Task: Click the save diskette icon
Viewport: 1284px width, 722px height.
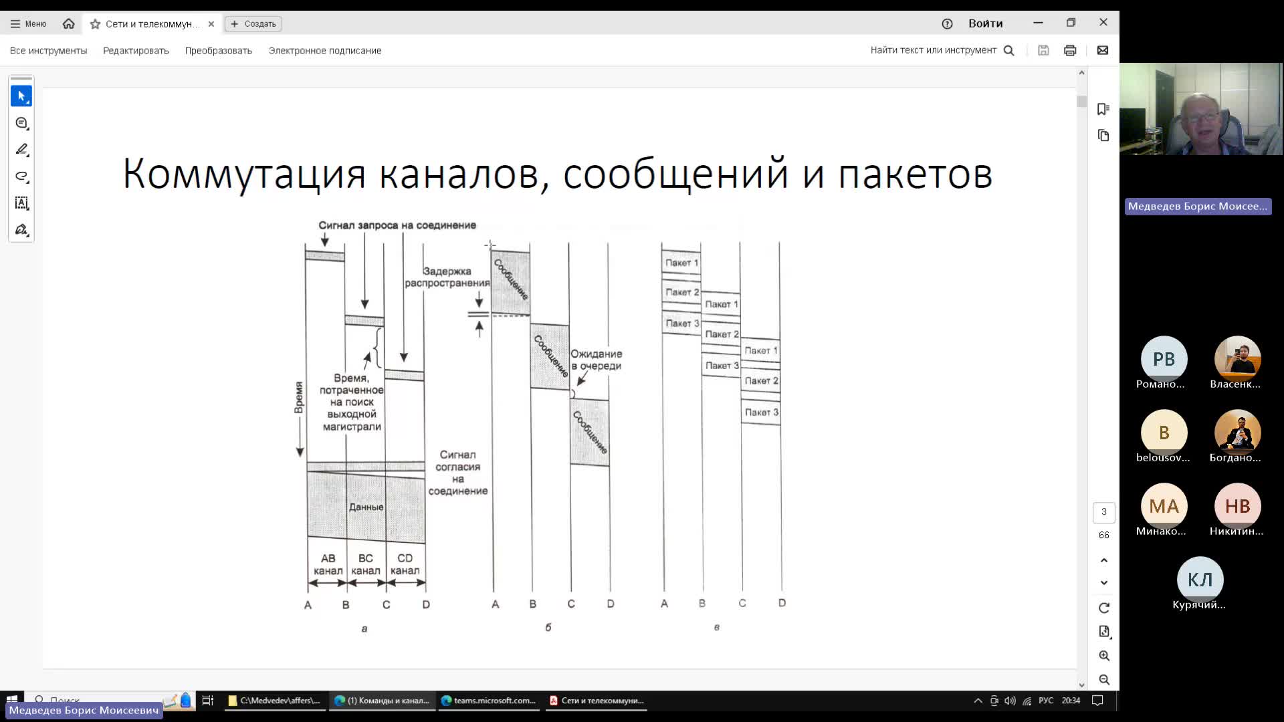Action: click(1043, 50)
